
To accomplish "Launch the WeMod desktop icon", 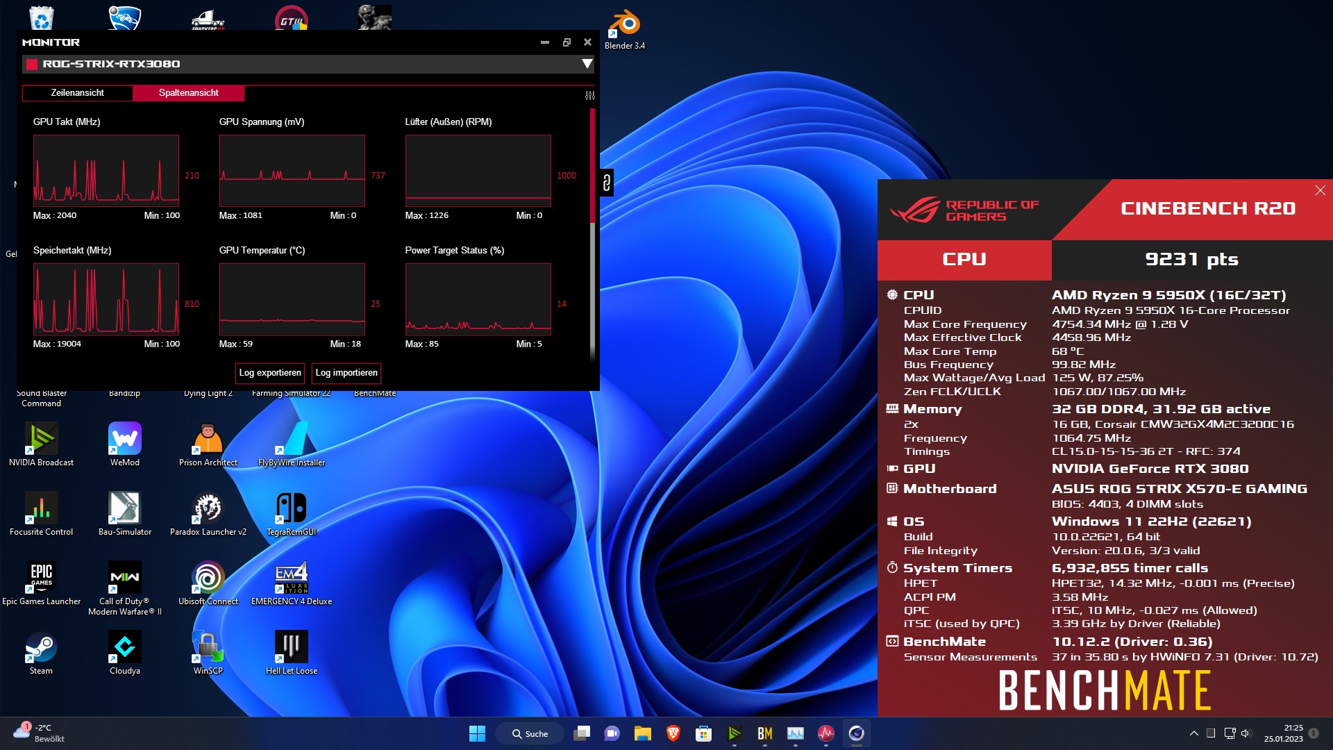I will pos(124,445).
